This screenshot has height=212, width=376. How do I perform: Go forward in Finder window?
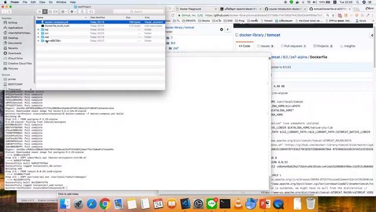click(9, 12)
